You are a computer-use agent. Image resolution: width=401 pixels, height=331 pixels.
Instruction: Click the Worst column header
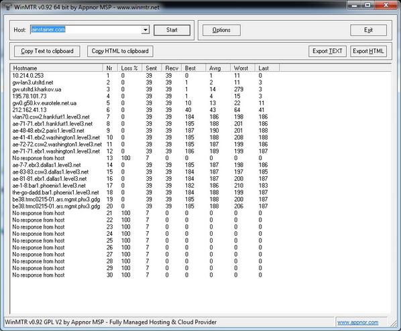pos(243,68)
